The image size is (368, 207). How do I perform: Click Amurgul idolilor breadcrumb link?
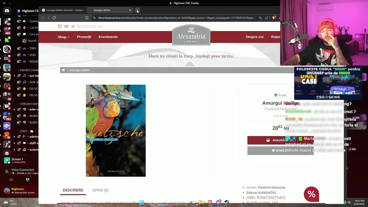pos(80,70)
